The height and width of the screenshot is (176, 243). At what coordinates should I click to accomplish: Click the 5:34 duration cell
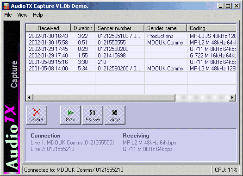83,69
